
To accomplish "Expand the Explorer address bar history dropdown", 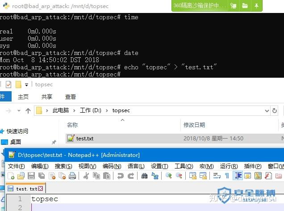I will click(x=267, y=110).
